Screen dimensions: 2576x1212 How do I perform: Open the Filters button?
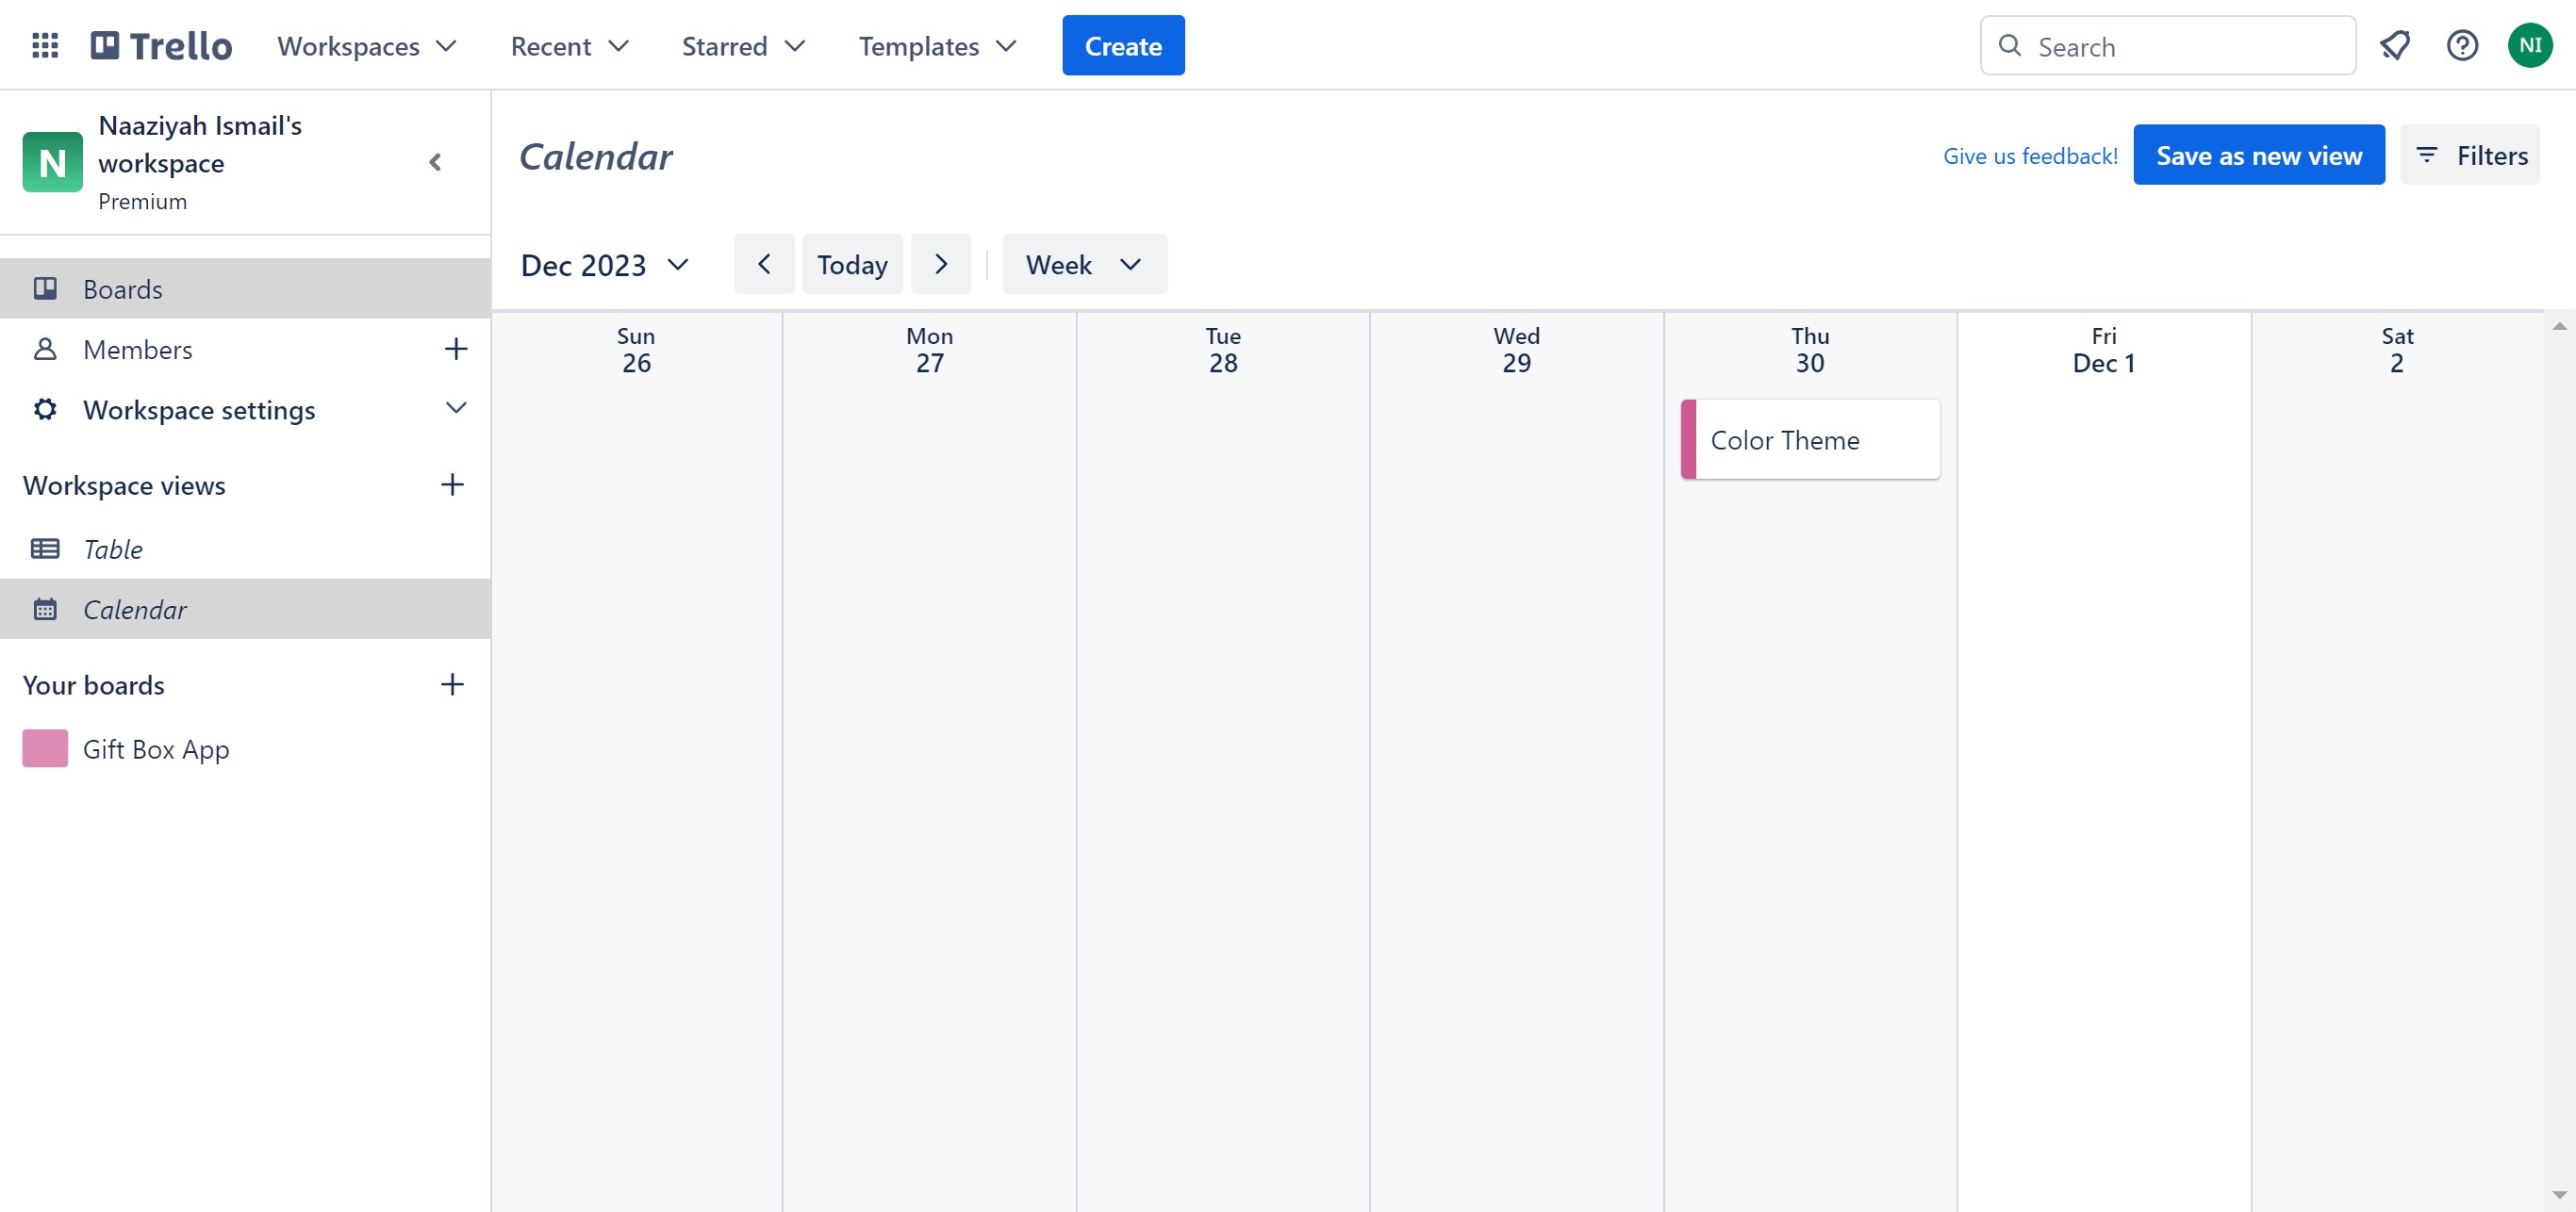[2469, 155]
